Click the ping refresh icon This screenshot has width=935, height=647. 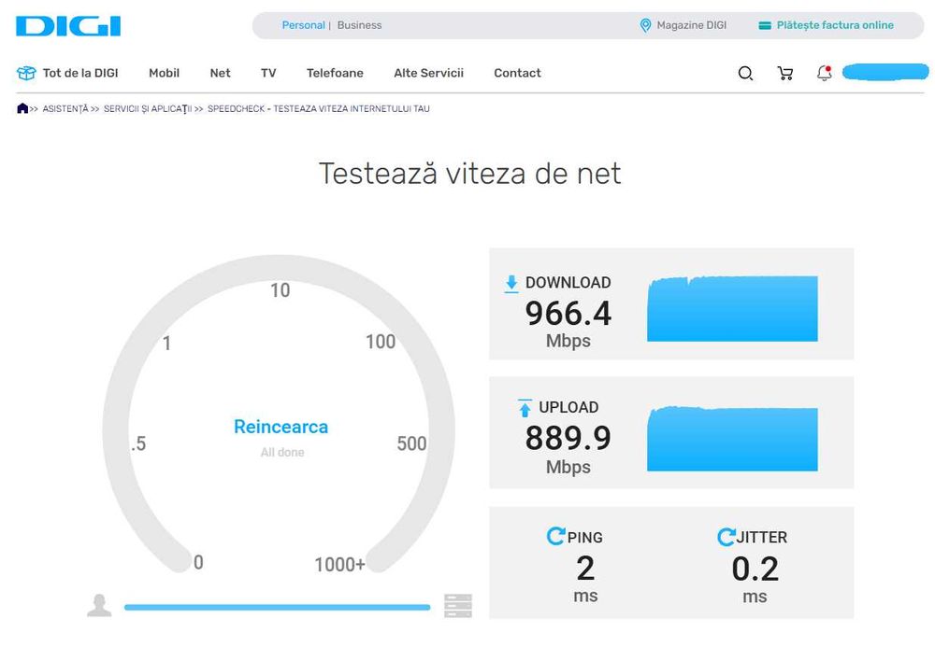coord(555,536)
